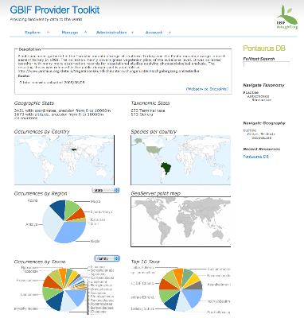Open the region type dropdown
The width and height of the screenshot is (304, 318).
pyautogui.click(x=106, y=190)
